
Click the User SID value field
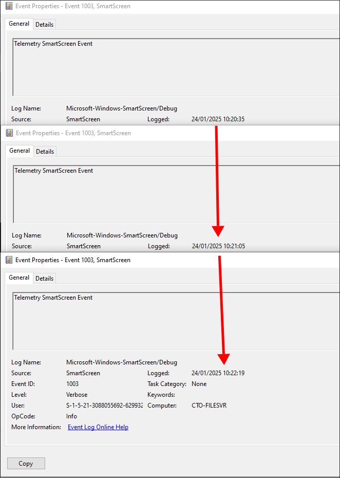[x=104, y=406]
